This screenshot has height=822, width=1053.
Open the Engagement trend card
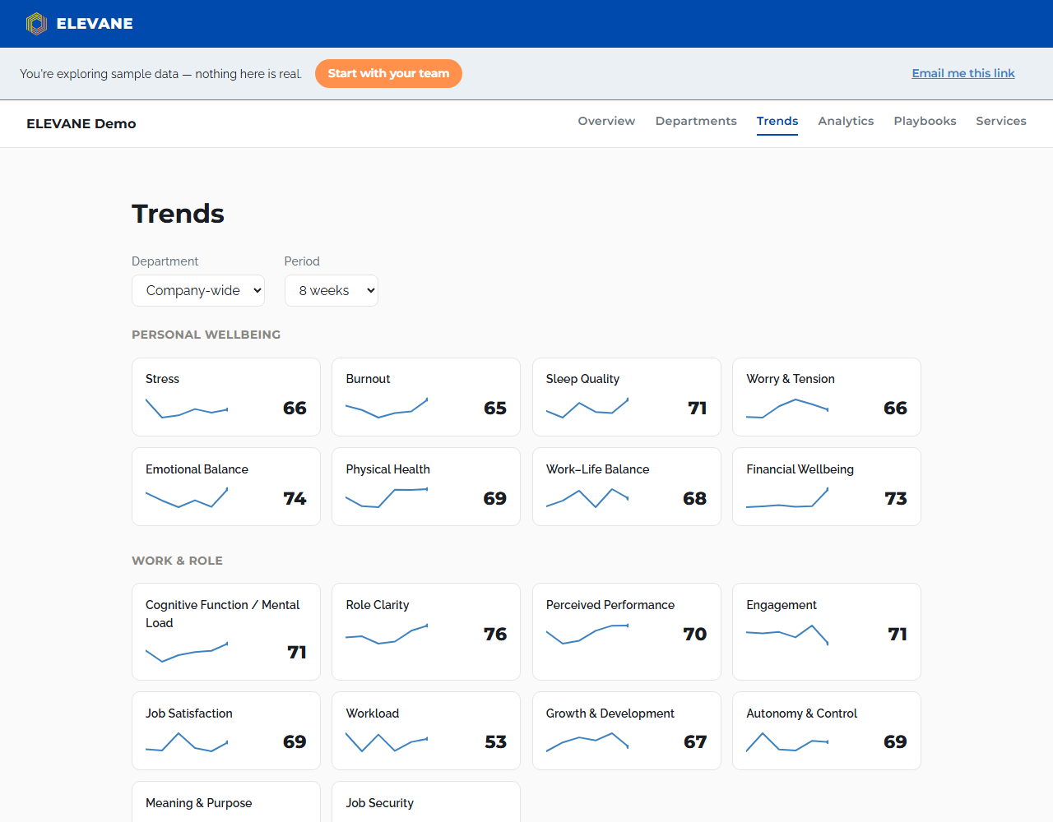coord(827,631)
